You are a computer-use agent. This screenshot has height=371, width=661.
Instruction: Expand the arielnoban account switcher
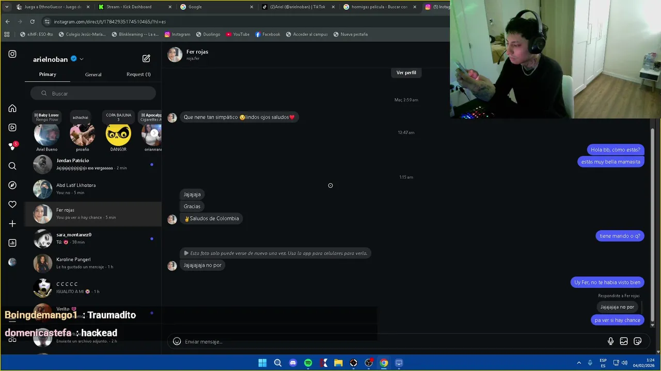[82, 59]
